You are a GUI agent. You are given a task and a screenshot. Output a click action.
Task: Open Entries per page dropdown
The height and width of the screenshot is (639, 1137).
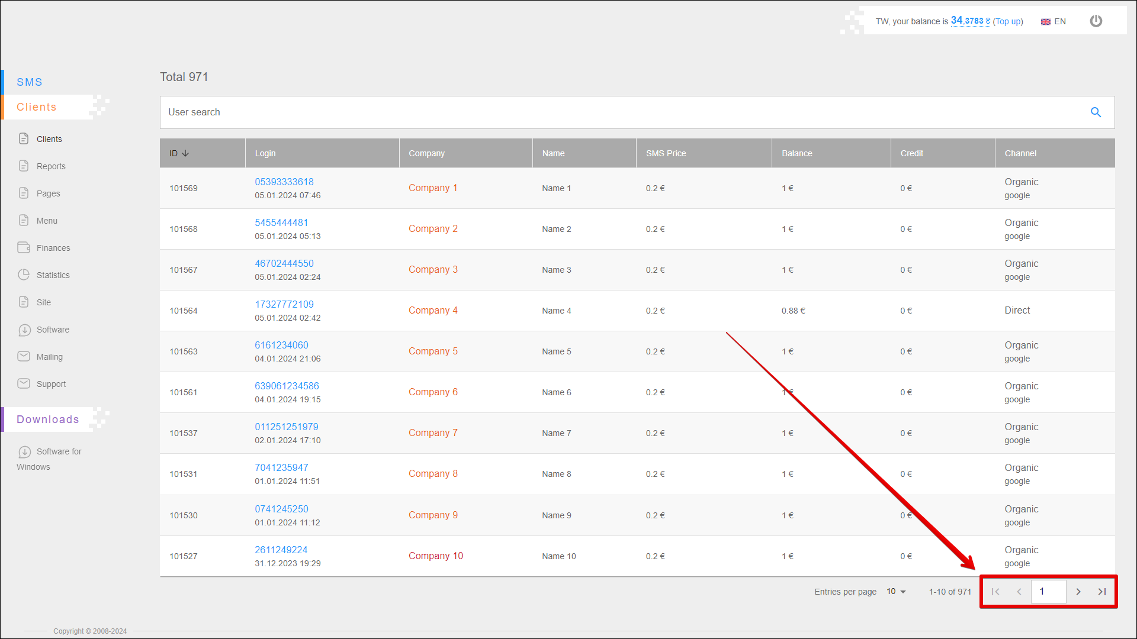(896, 592)
